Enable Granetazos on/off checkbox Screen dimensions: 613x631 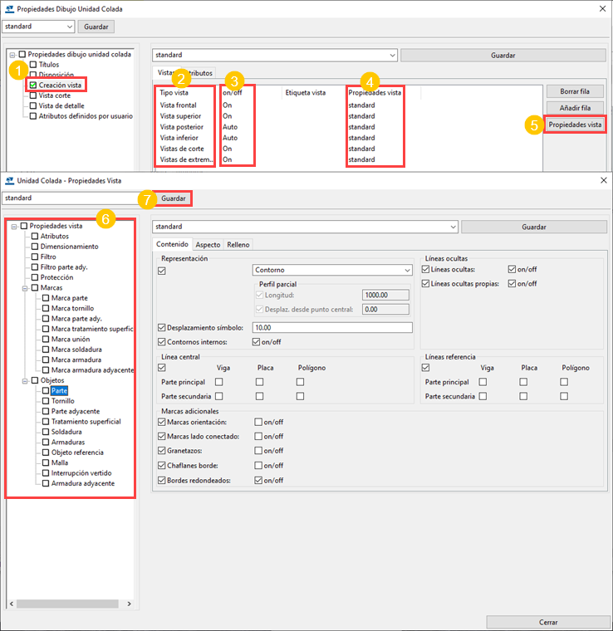click(x=258, y=451)
